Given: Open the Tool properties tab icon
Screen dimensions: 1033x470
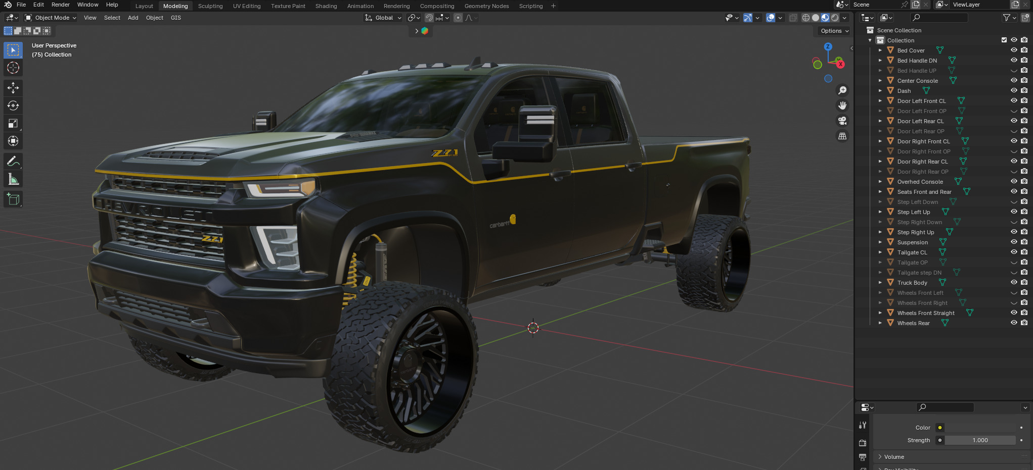Looking at the screenshot, I should point(863,425).
